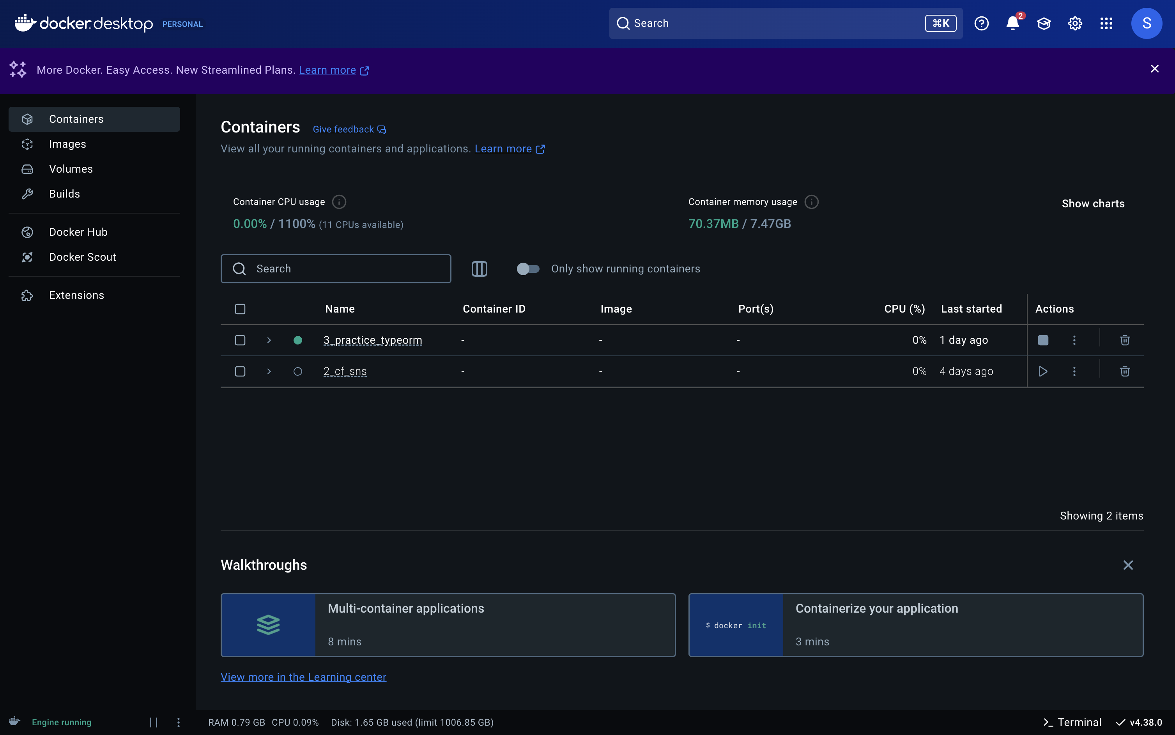Stop the 3_practice_typeorm container
1175x735 pixels.
click(1043, 340)
